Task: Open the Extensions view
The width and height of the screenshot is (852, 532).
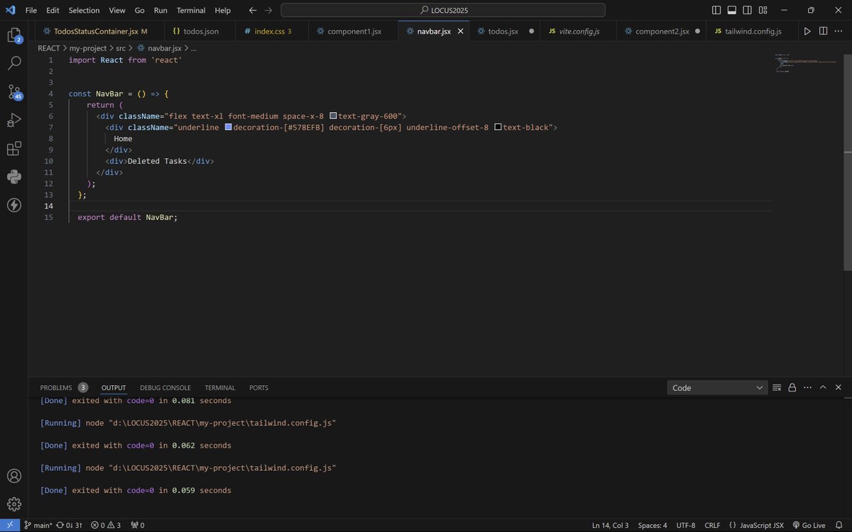Action: point(13,149)
